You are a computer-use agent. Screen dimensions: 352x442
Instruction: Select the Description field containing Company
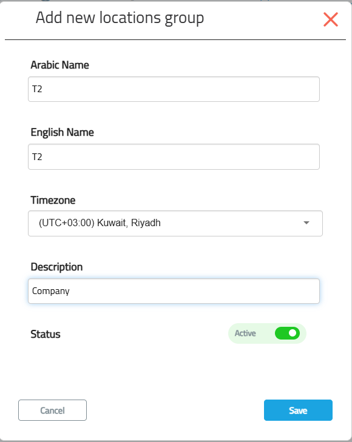tap(174, 291)
